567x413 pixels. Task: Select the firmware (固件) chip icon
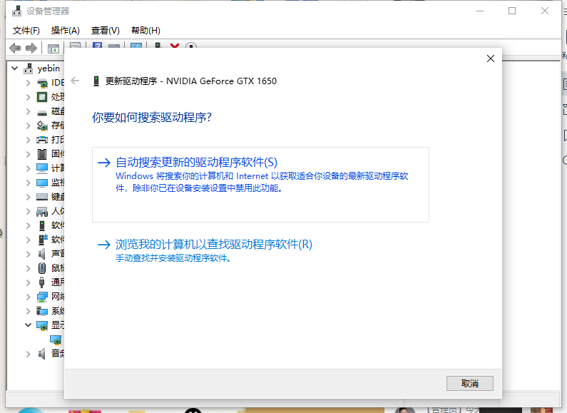click(42, 154)
